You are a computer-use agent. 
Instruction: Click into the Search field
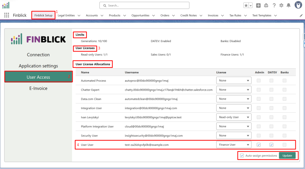[x=144, y=5]
